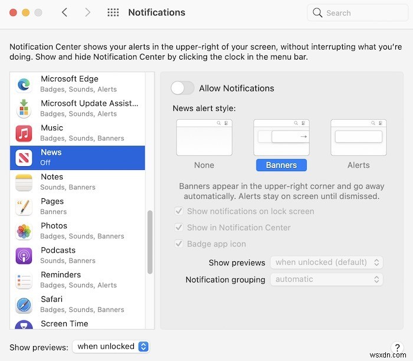This screenshot has width=413, height=361.
Task: Click the yellow minimize window button
Action: [x=25, y=12]
